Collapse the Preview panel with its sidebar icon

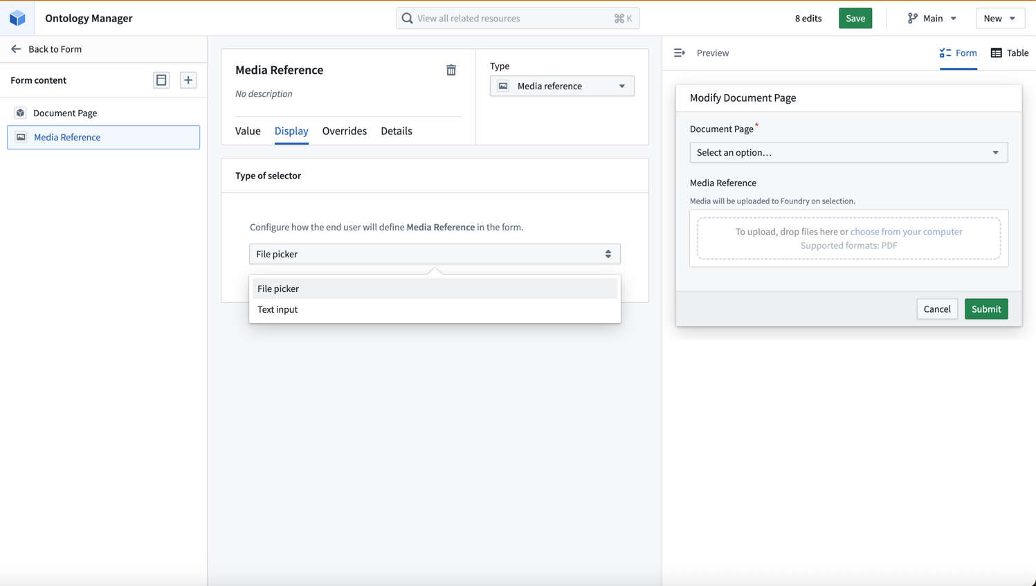[679, 53]
